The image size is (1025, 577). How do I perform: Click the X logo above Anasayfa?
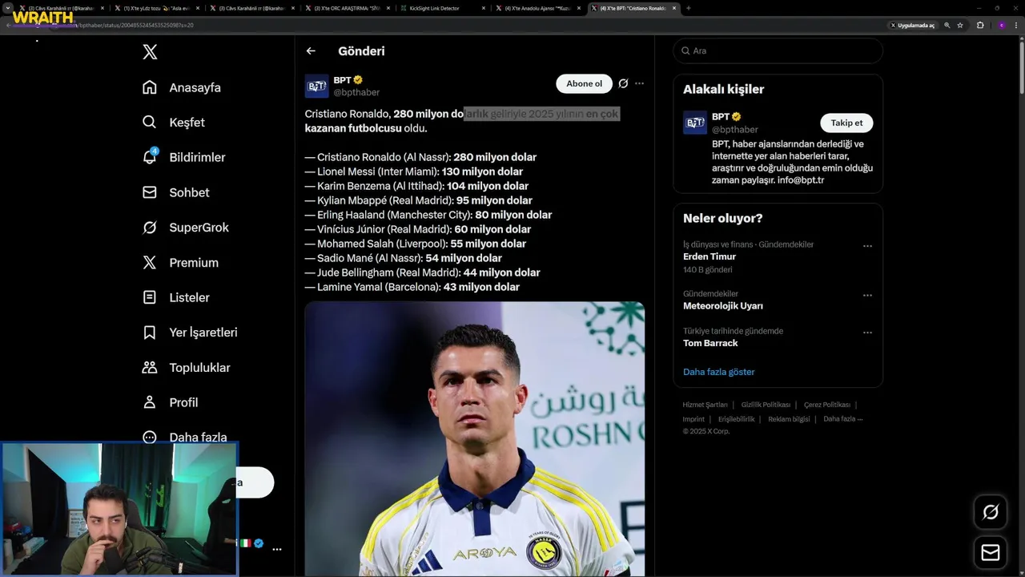click(x=150, y=52)
